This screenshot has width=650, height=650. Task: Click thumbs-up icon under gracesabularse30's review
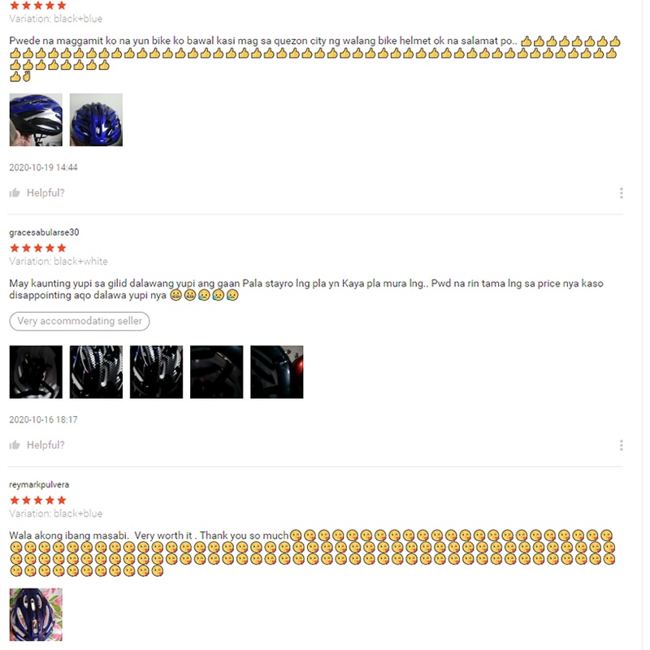(x=15, y=444)
